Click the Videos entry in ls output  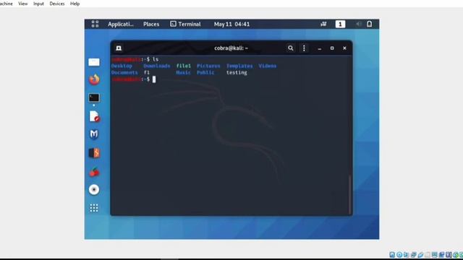[x=268, y=66]
